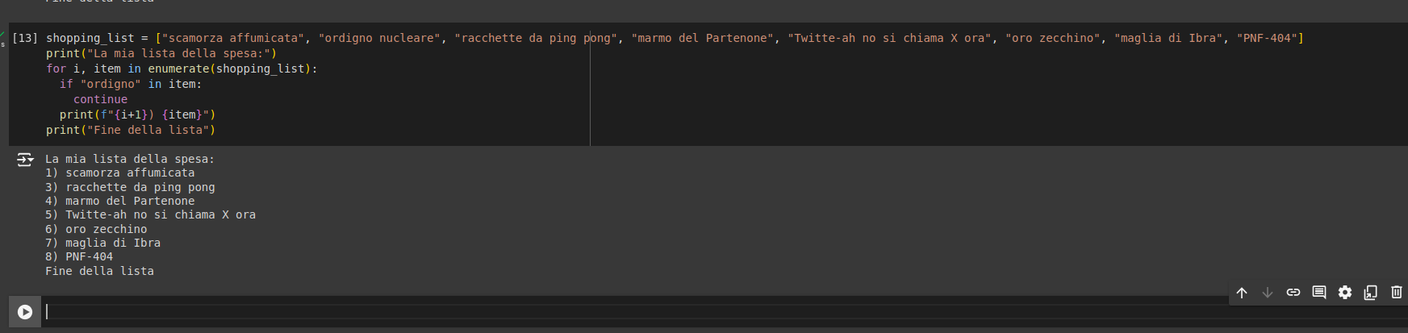Run the empty code cell
The height and width of the screenshot is (333, 1408).
tap(25, 311)
